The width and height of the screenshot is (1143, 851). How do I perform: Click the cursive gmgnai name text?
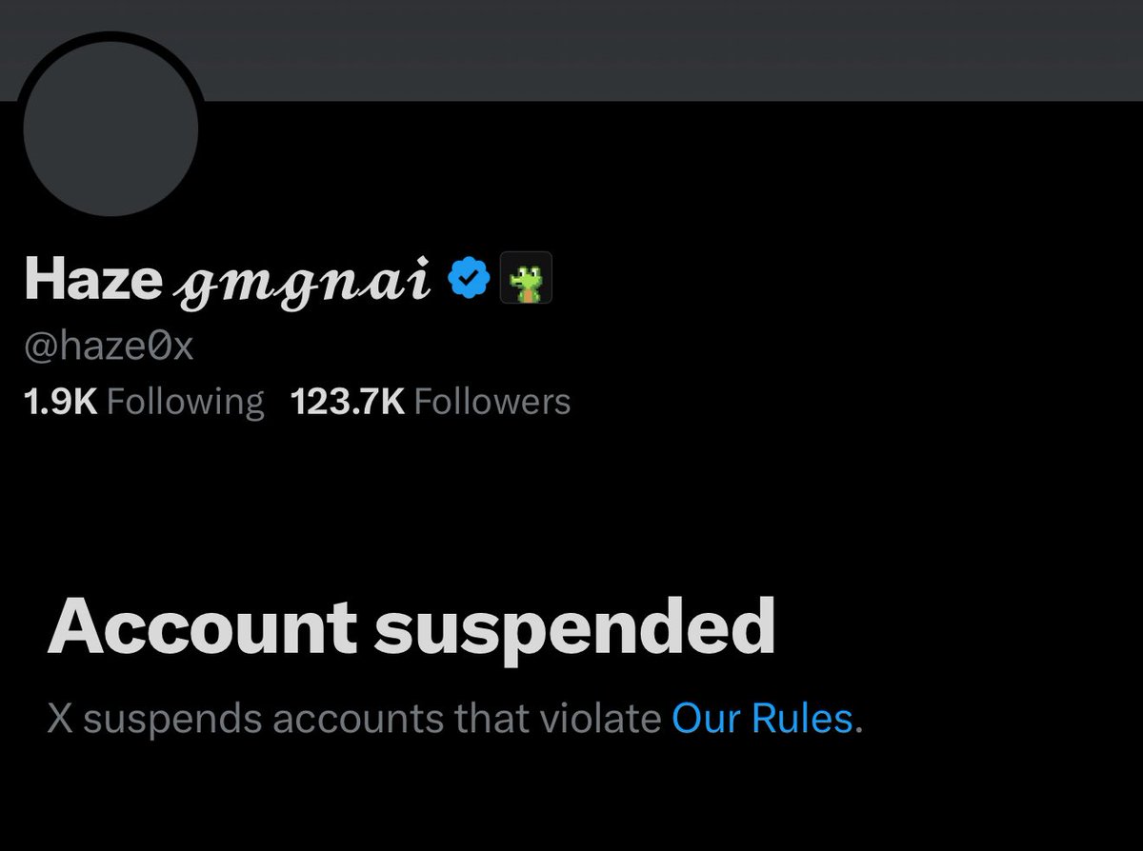coord(304,282)
